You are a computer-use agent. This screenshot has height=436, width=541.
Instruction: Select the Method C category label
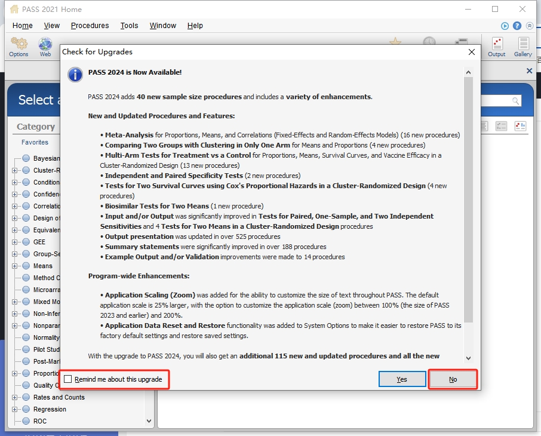click(x=47, y=278)
